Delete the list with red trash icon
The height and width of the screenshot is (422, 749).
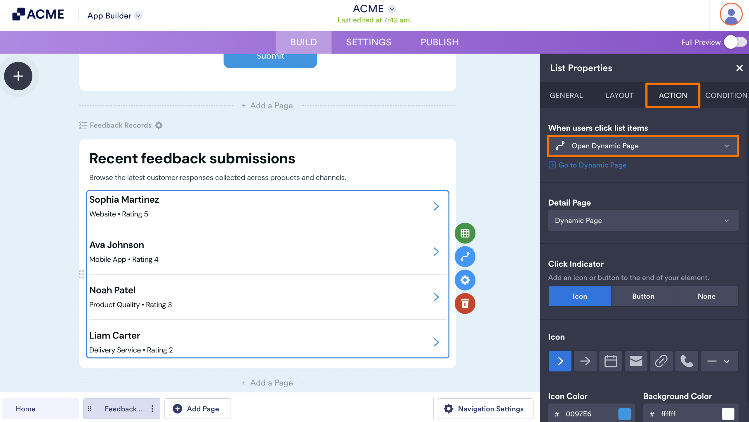tap(465, 303)
